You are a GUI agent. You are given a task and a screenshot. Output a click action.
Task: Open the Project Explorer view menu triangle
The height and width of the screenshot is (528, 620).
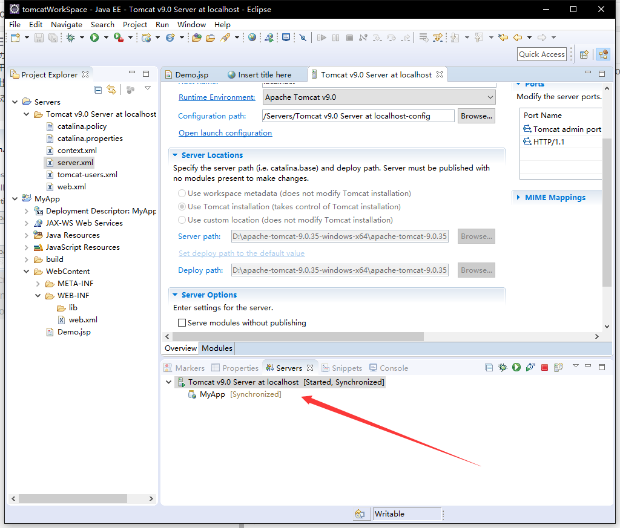point(148,88)
